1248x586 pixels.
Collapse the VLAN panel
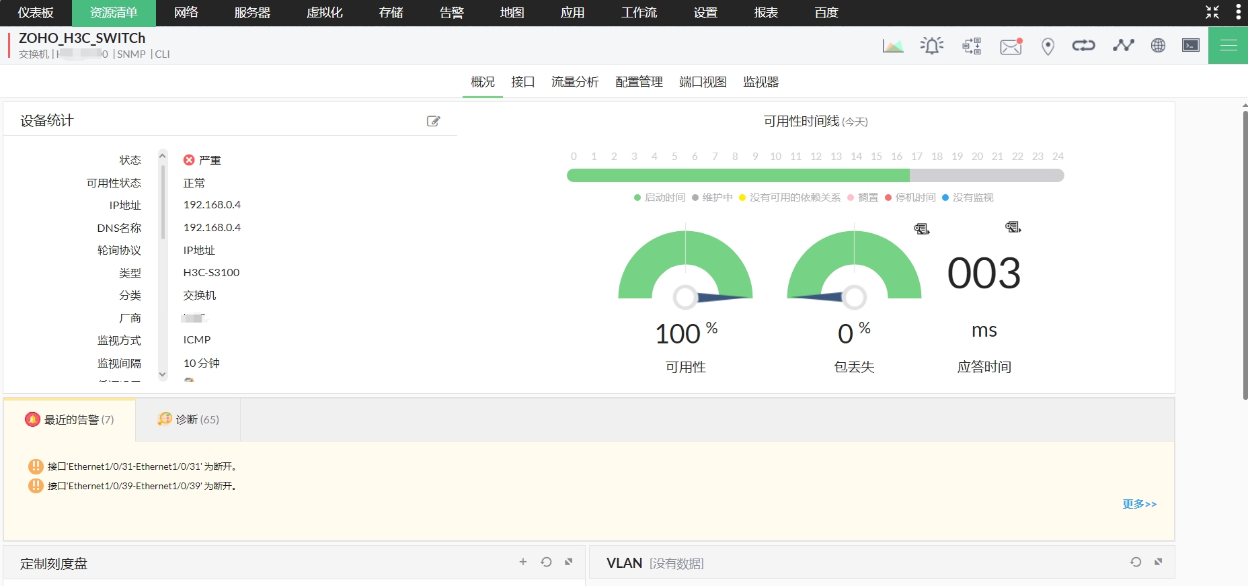pyautogui.click(x=1159, y=562)
